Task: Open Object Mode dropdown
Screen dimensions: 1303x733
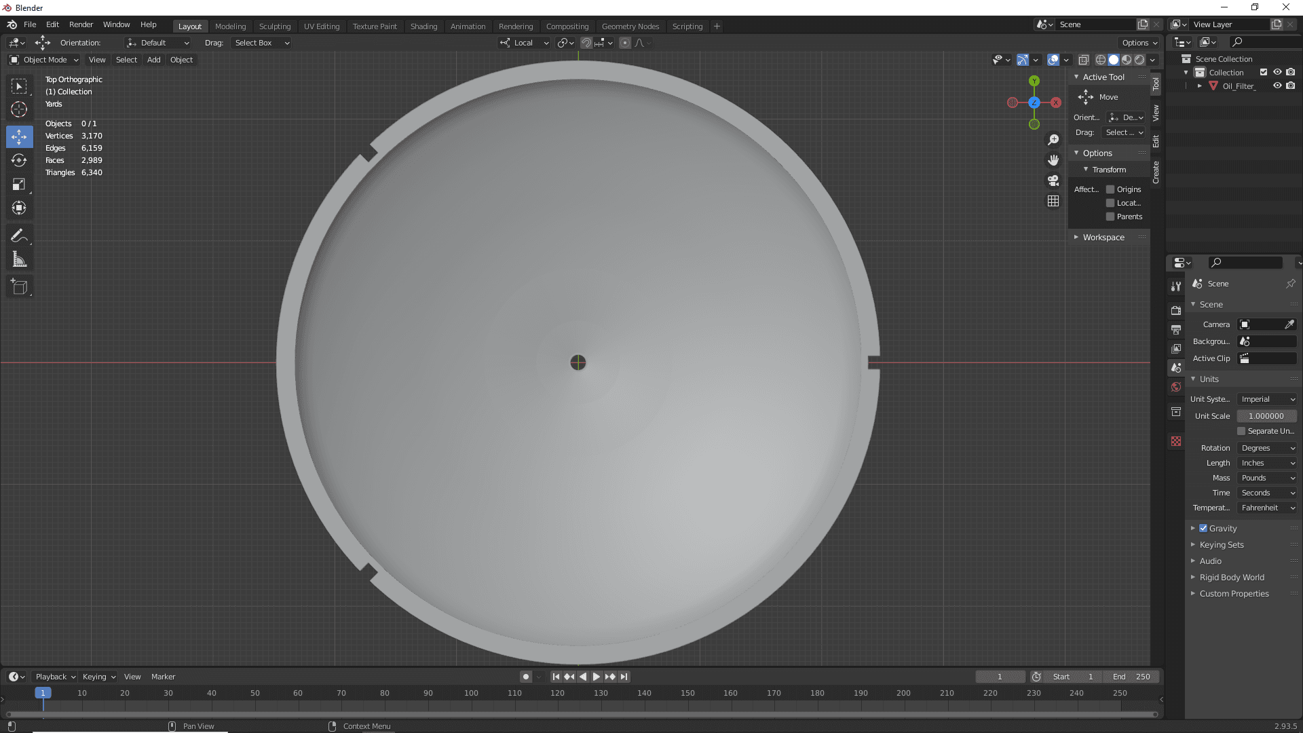Action: 44,60
